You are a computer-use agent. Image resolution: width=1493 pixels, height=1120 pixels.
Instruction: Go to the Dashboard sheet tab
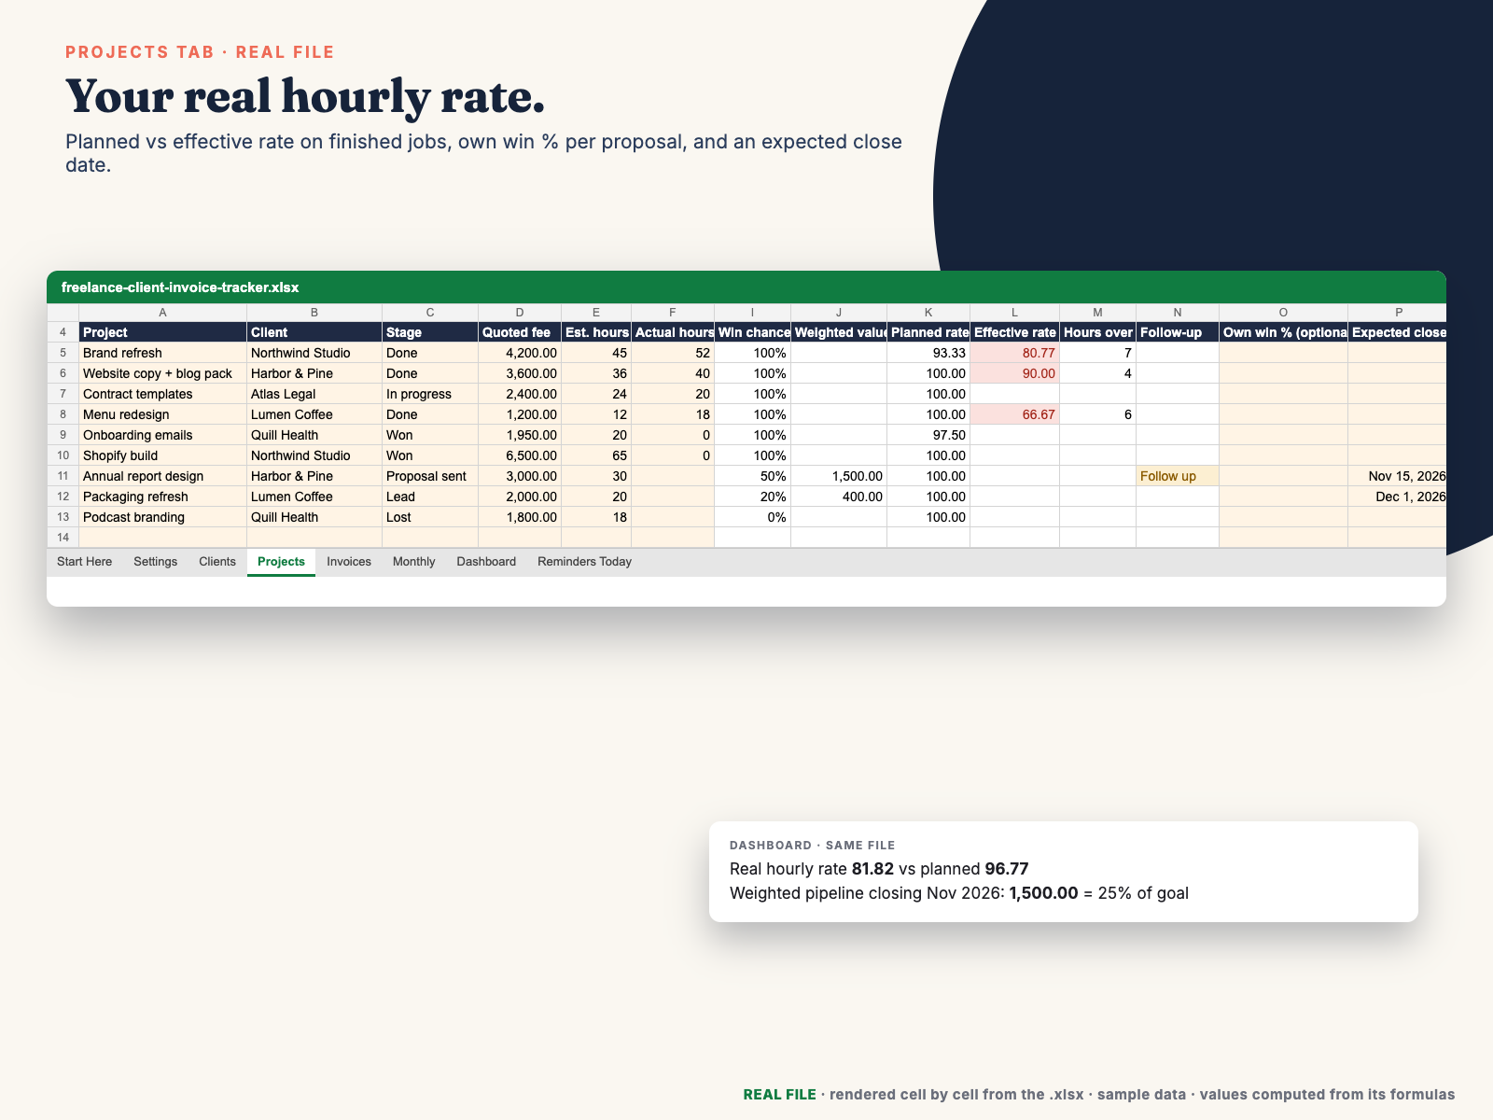point(486,562)
